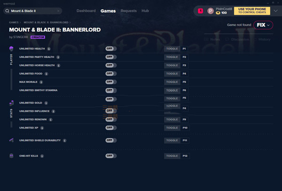
Task: Click info icon beside Max Morale
Action: coord(41,82)
